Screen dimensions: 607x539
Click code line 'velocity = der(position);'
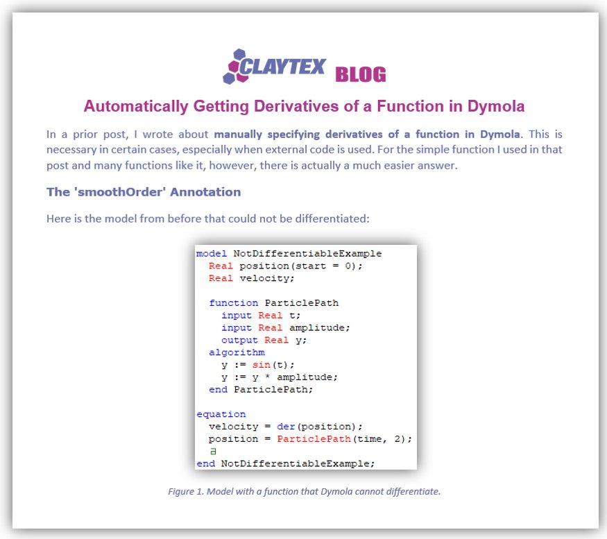click(286, 427)
